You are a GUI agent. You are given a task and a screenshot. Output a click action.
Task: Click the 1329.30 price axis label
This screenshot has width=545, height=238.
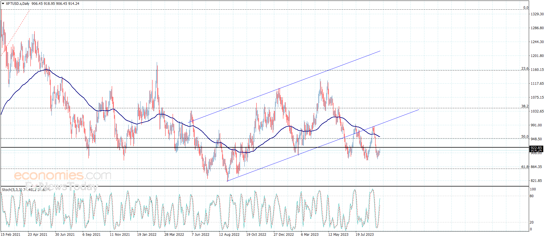(x=537, y=14)
